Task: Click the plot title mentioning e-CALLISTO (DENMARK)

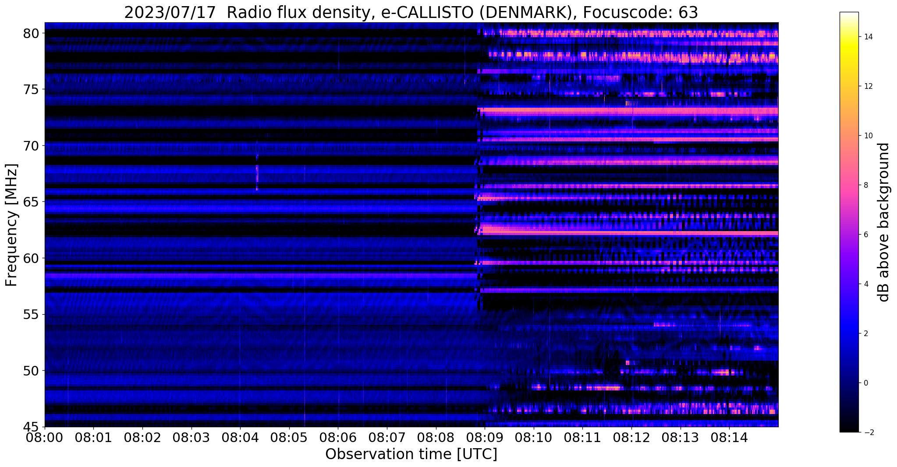Action: coord(411,12)
